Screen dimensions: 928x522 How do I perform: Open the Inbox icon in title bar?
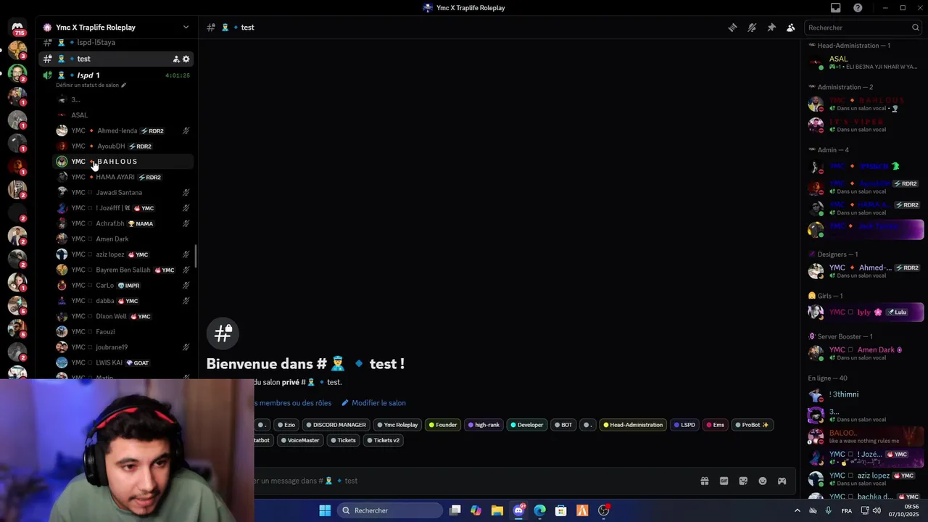click(x=836, y=8)
